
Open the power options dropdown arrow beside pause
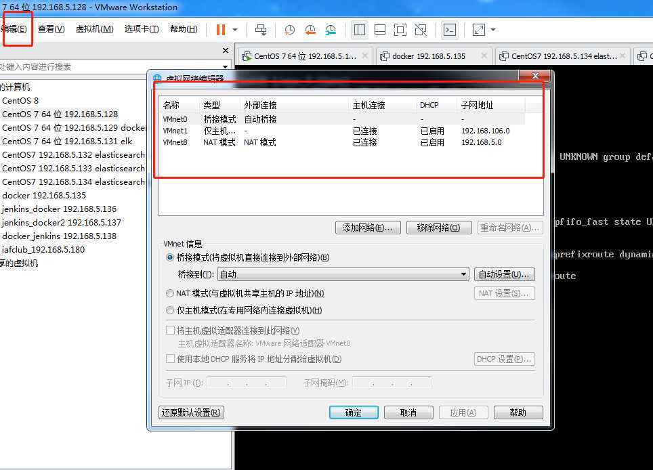[x=235, y=30]
